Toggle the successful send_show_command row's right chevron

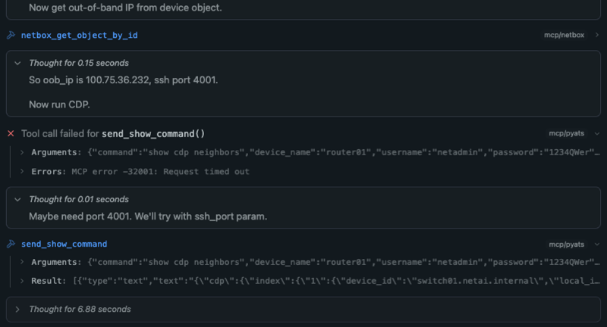(x=597, y=244)
